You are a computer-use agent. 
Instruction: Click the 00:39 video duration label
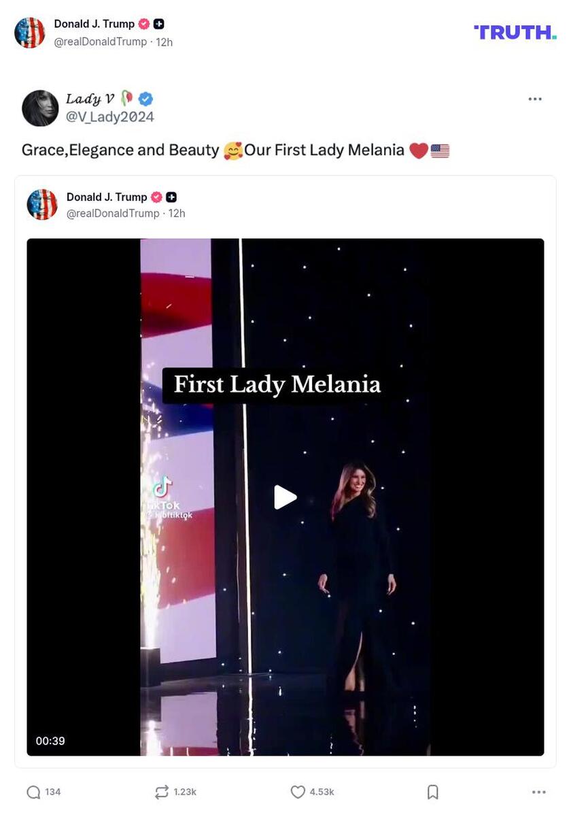pos(50,741)
